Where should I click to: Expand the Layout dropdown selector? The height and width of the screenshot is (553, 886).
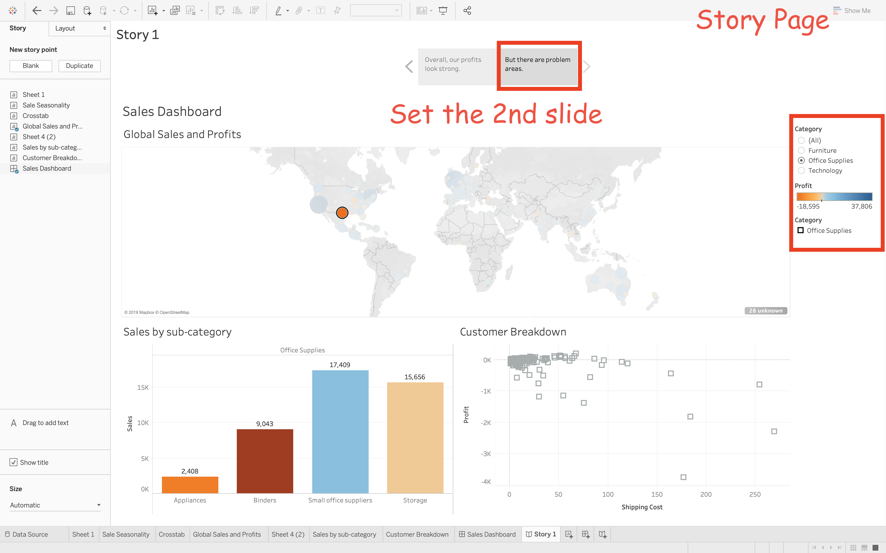click(79, 28)
